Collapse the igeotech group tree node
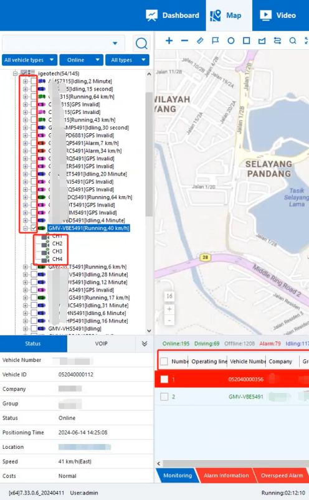 (x=15, y=73)
